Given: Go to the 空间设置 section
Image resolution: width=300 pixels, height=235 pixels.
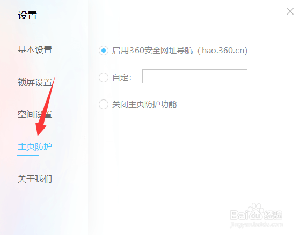Looking at the screenshot, I should tap(35, 115).
